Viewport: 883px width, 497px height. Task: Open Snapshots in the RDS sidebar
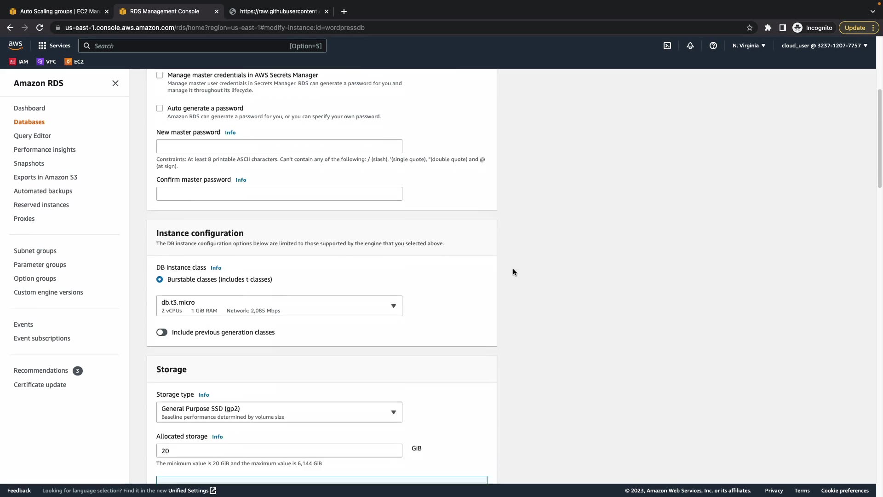point(29,163)
